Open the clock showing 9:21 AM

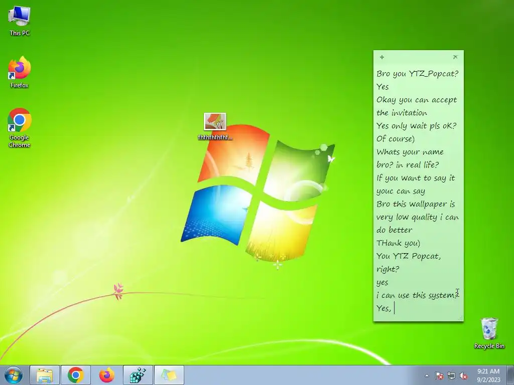click(x=488, y=375)
